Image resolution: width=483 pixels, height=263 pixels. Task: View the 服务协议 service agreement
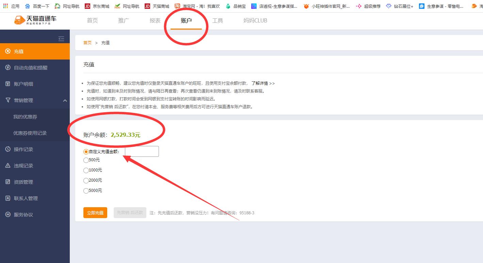pyautogui.click(x=24, y=214)
